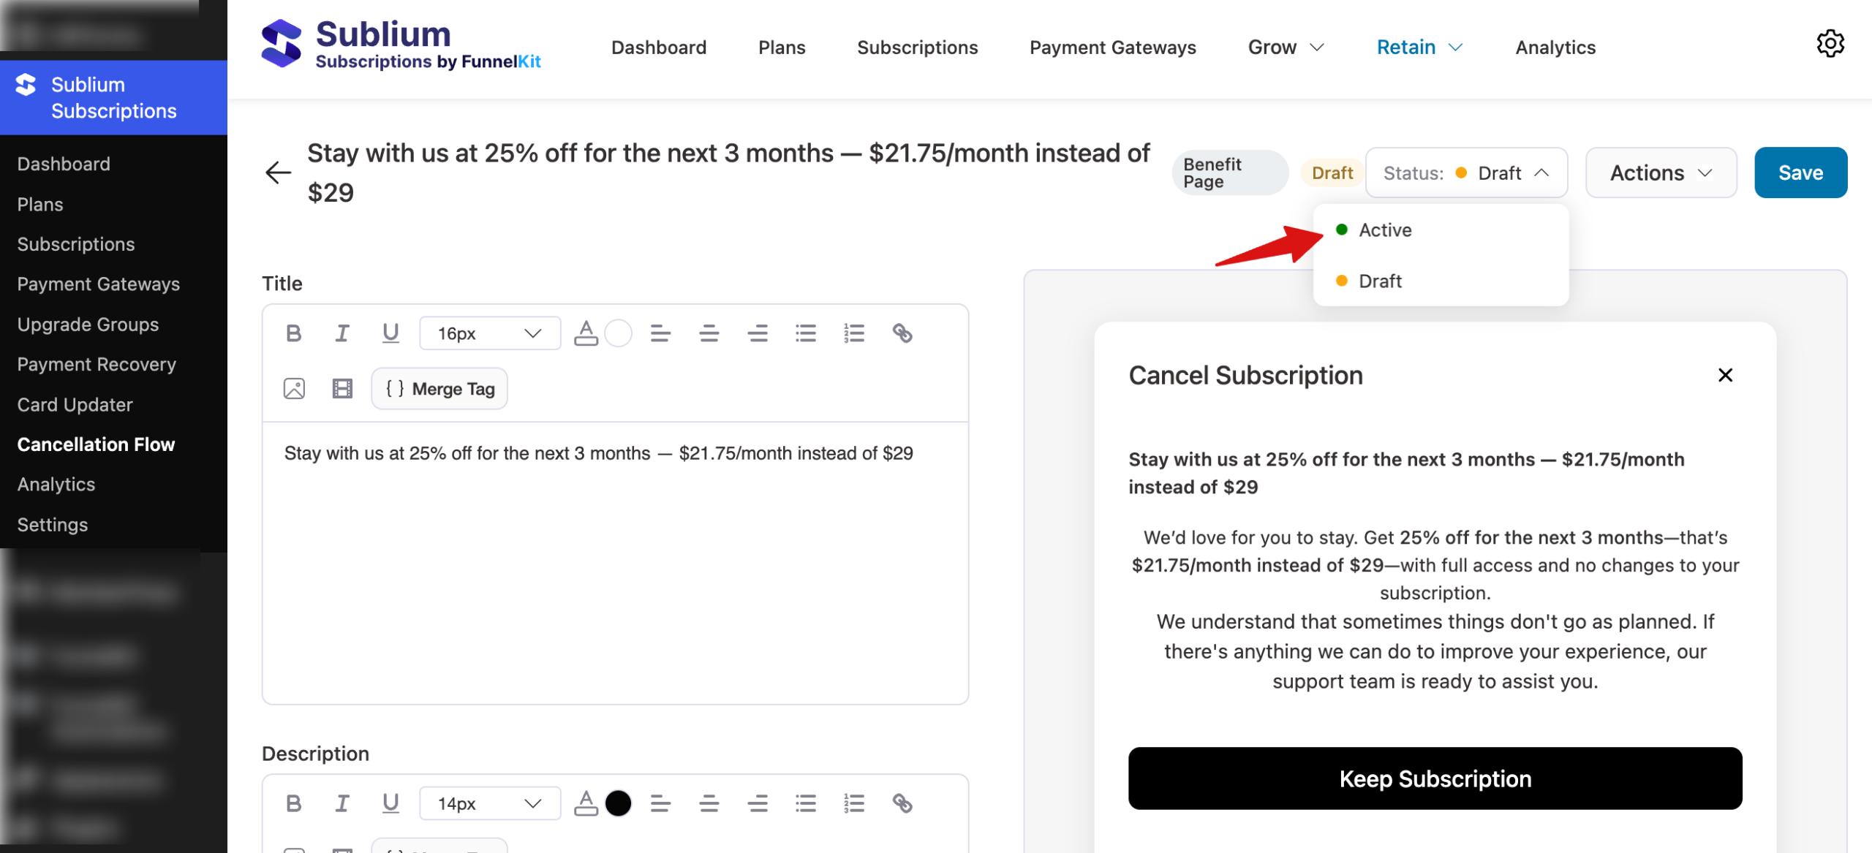This screenshot has width=1872, height=853.
Task: Select the Draft status option
Action: coord(1380,281)
